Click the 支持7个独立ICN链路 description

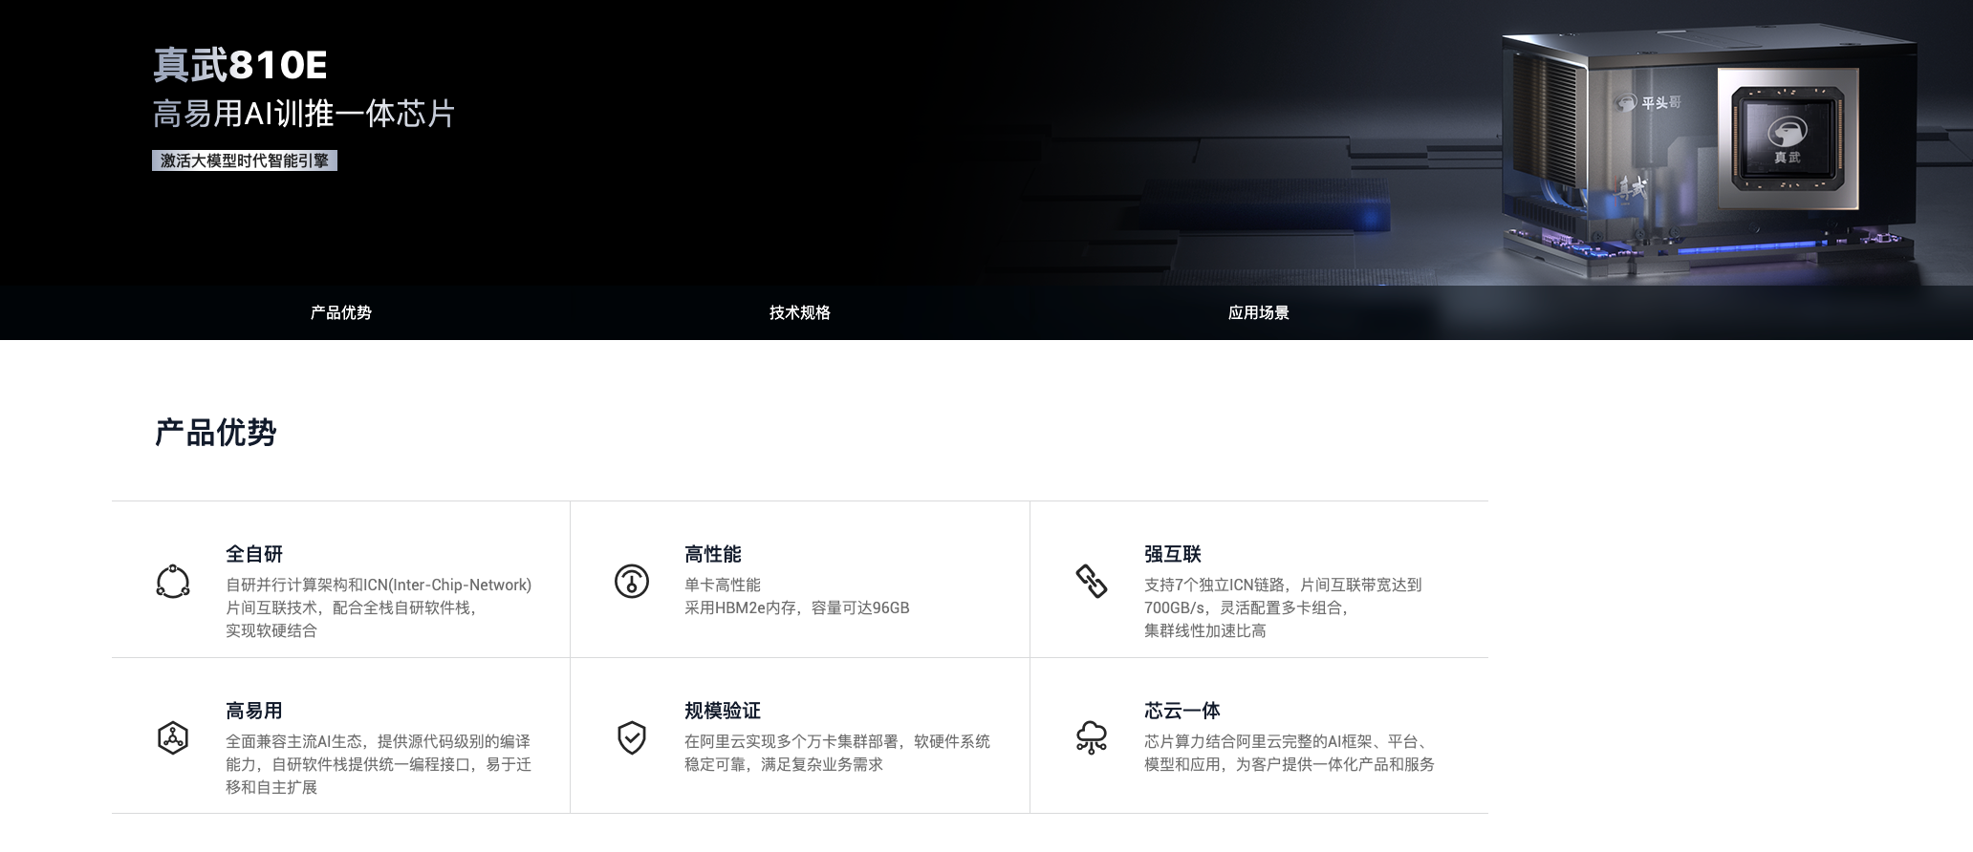[x=1283, y=607]
